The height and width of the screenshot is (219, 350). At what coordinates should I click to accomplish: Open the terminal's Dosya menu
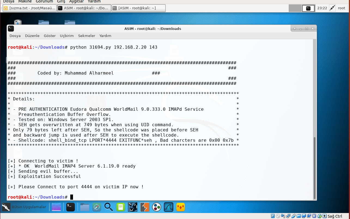pyautogui.click(x=15, y=36)
